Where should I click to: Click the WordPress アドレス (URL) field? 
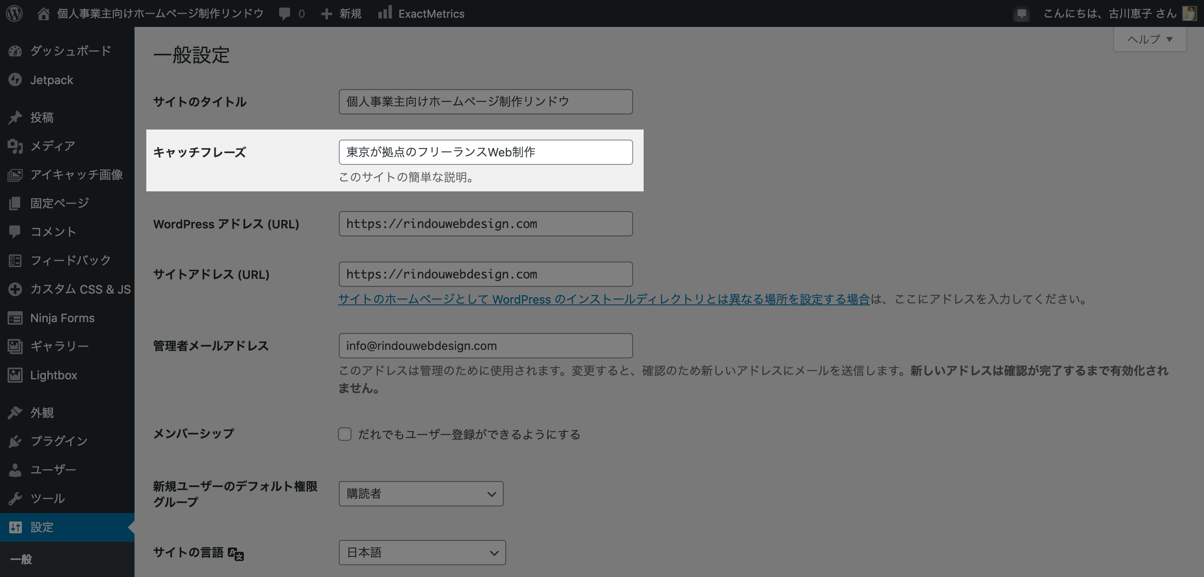click(x=486, y=224)
